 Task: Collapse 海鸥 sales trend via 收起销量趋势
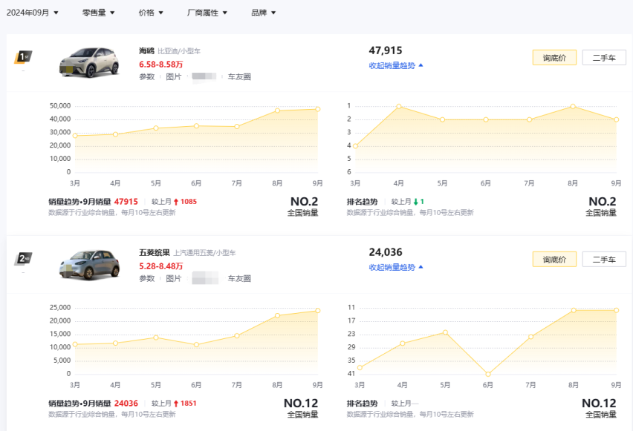click(x=395, y=66)
